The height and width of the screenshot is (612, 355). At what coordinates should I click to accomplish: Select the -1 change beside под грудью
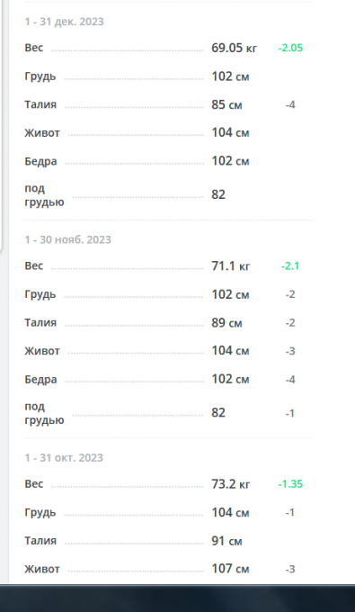point(290,413)
